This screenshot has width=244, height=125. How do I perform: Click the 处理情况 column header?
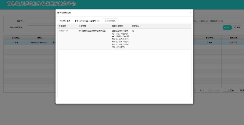pos(136,26)
